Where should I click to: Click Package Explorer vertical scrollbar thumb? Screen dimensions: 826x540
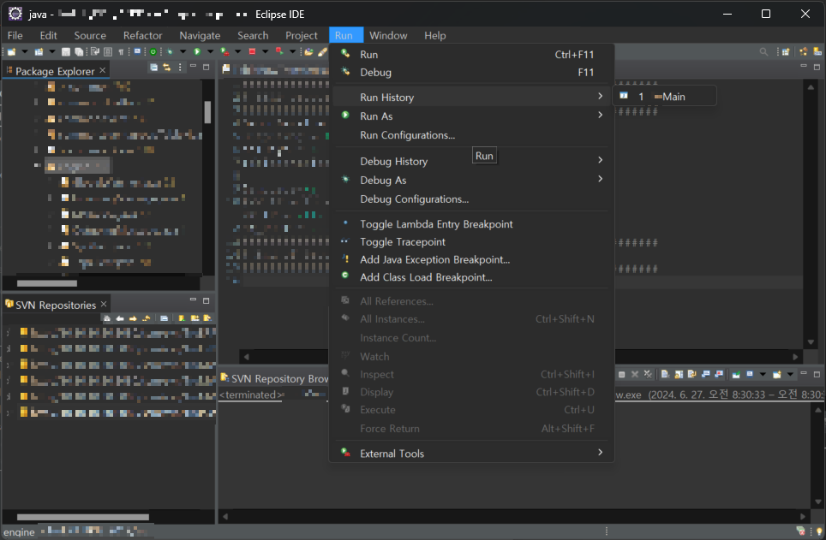pos(207,111)
